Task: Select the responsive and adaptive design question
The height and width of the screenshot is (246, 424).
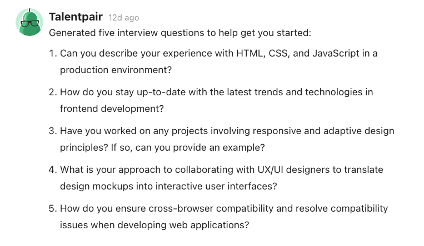Action: [227, 131]
